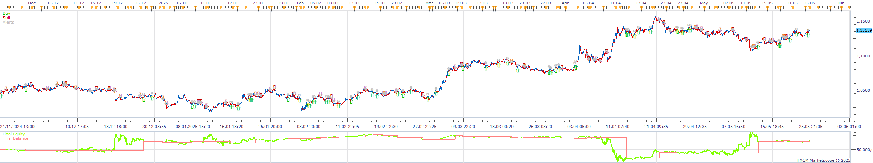Click the 19.12 top axis date
The width and height of the screenshot is (873, 163).
[x=117, y=3]
